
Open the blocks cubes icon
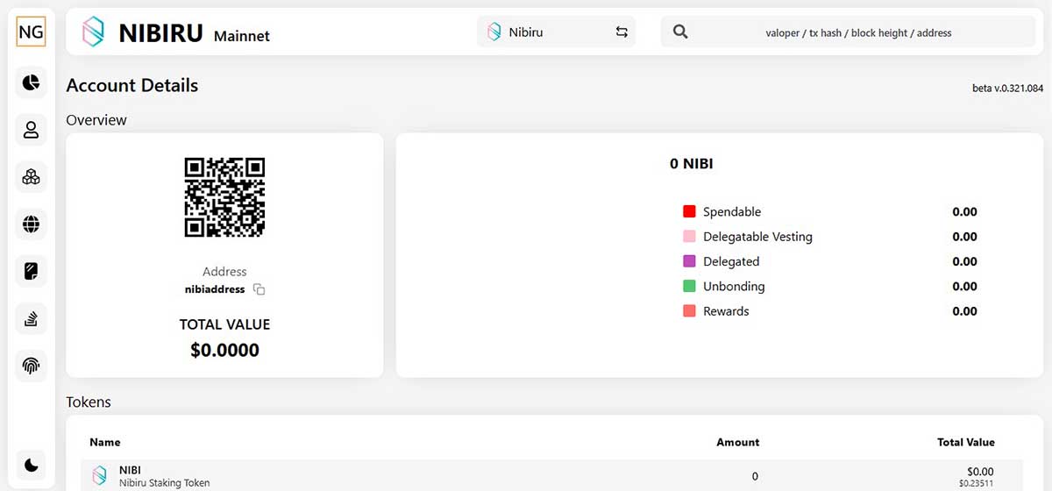(32, 177)
